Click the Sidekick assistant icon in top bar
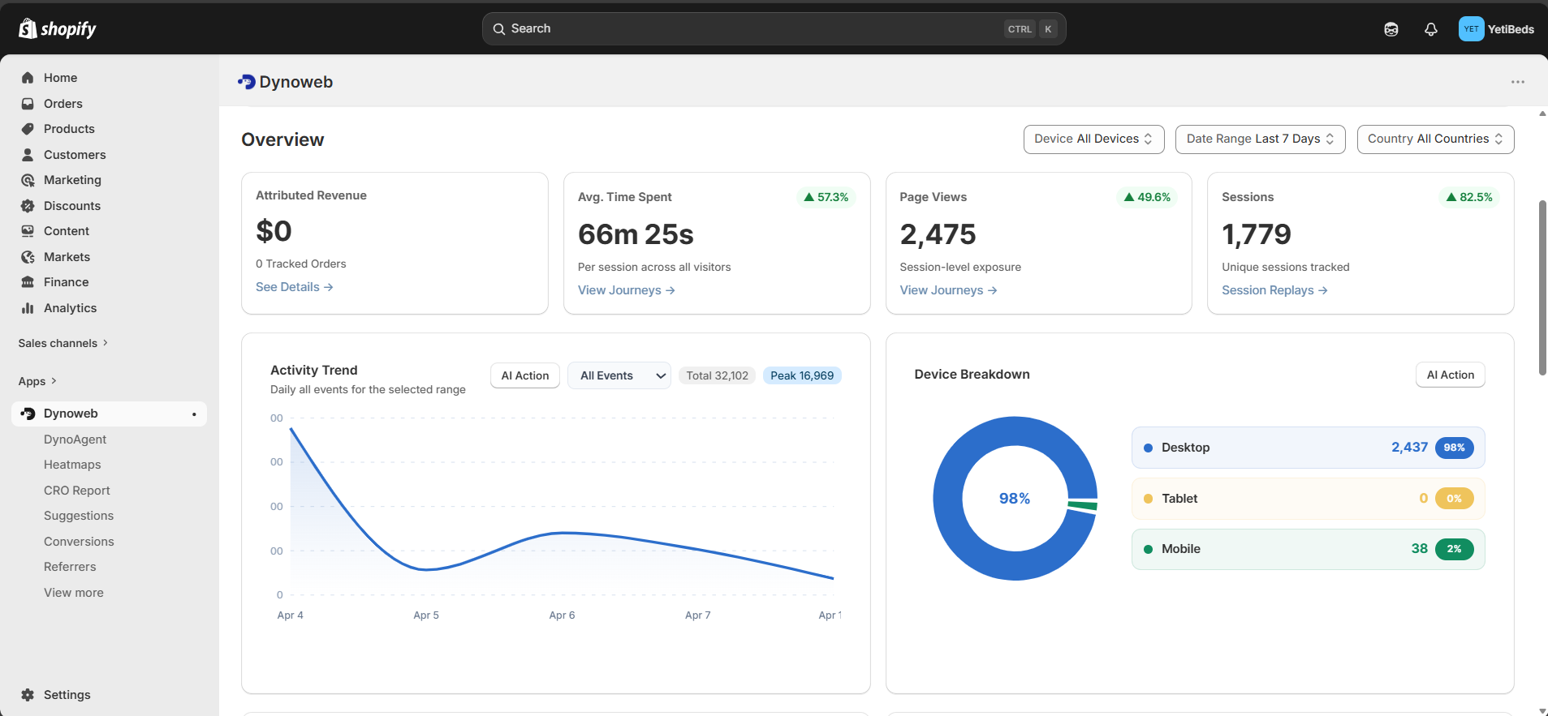The image size is (1548, 716). pyautogui.click(x=1391, y=29)
